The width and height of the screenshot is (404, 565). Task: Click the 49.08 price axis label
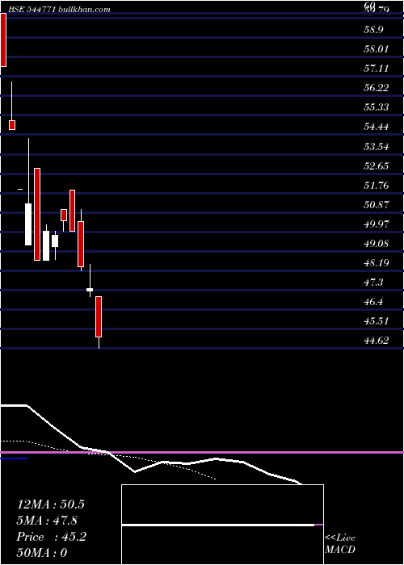376,244
